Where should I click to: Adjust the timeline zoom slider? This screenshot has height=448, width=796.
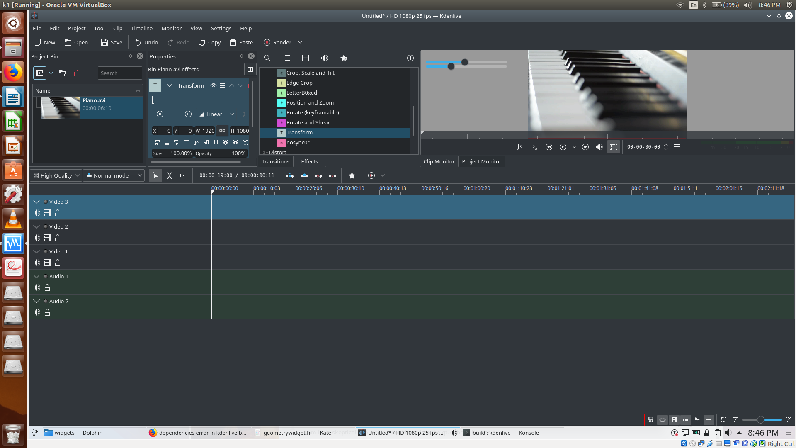click(x=760, y=420)
